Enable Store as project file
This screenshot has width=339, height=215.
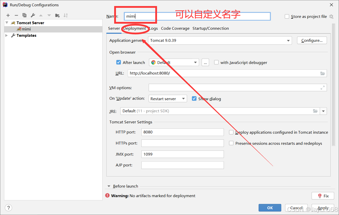(x=287, y=17)
